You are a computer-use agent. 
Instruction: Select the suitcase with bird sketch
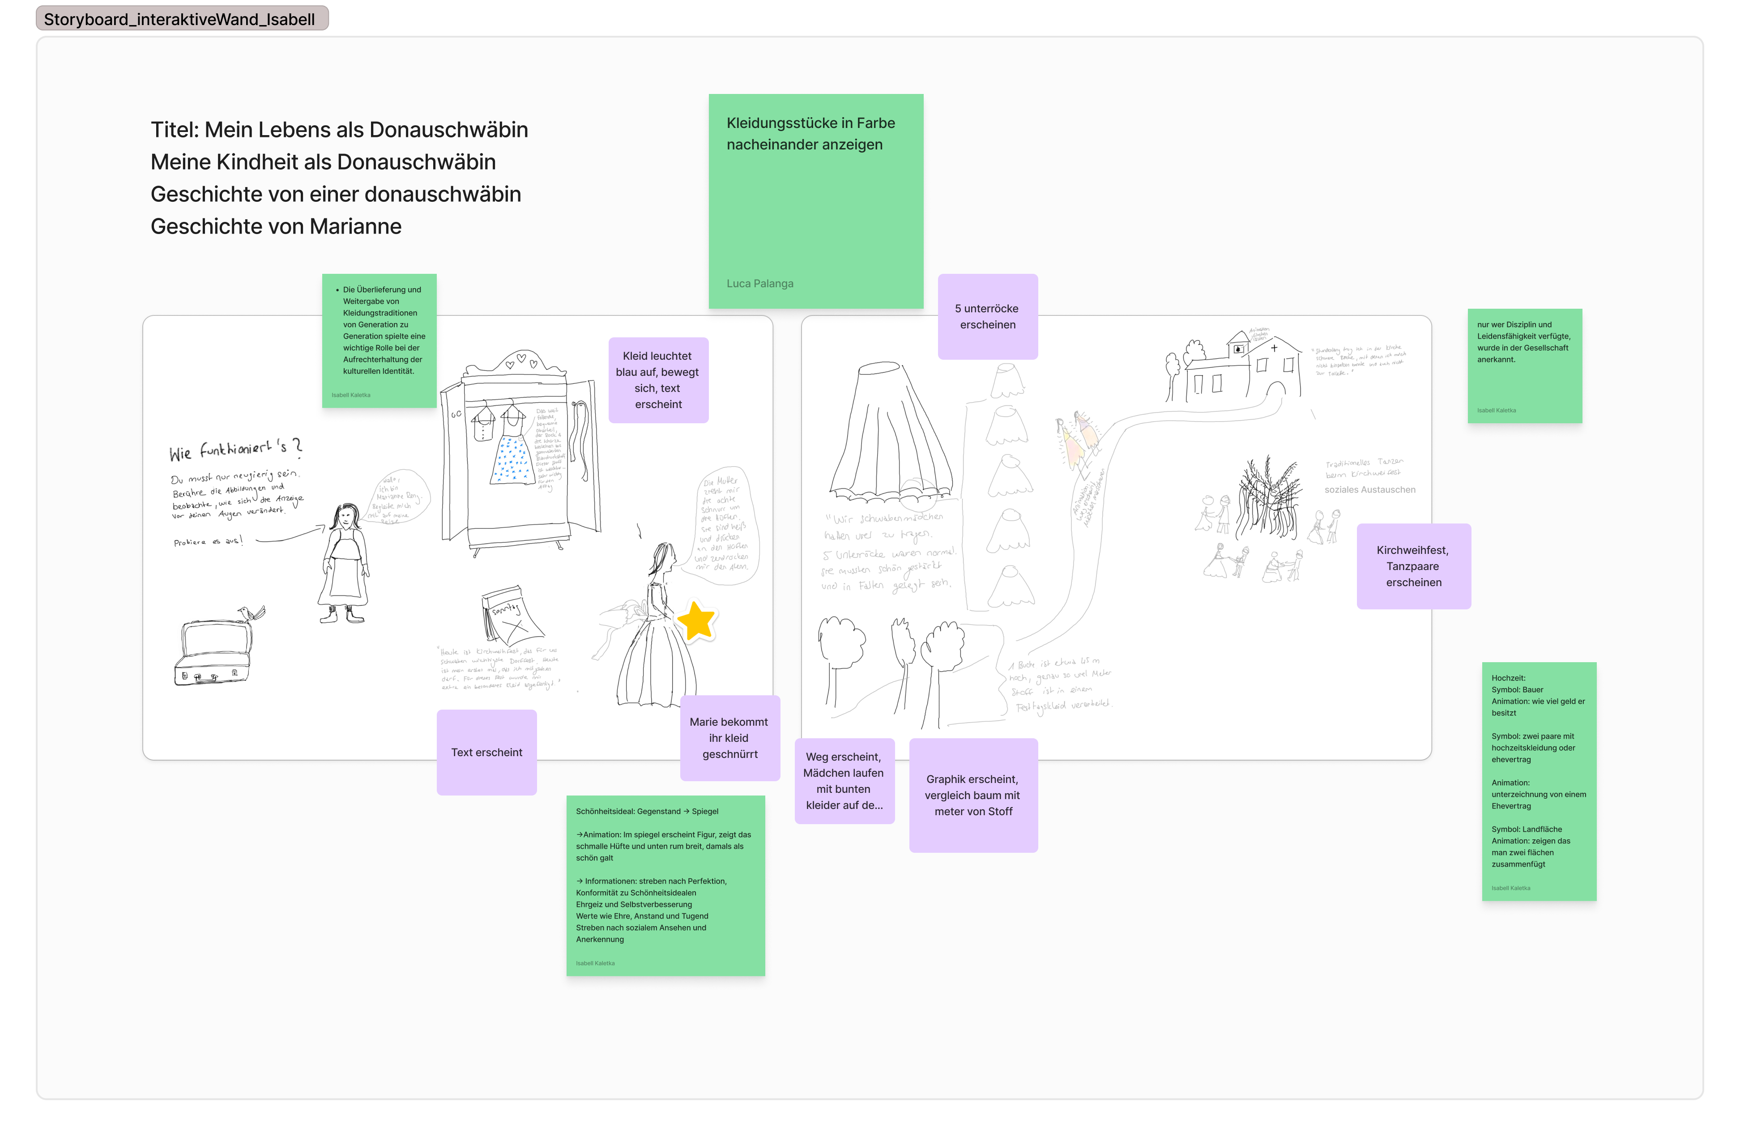(x=219, y=646)
